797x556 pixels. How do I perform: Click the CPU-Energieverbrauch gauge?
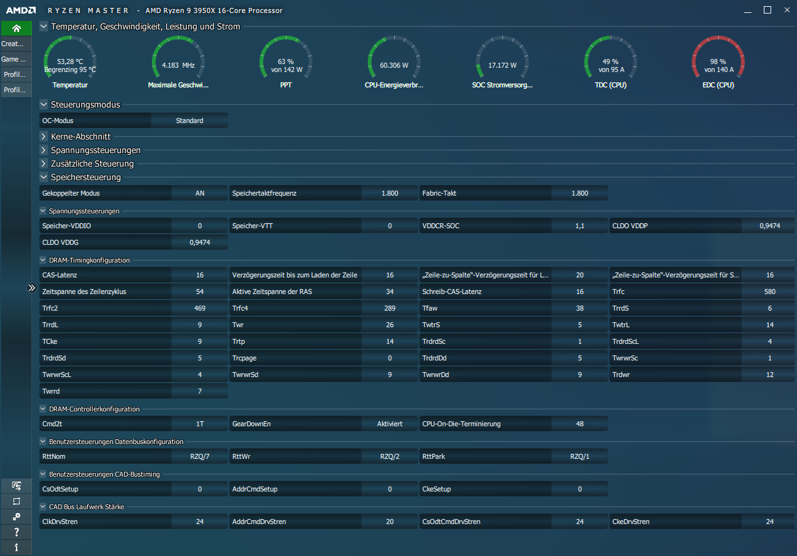click(394, 62)
